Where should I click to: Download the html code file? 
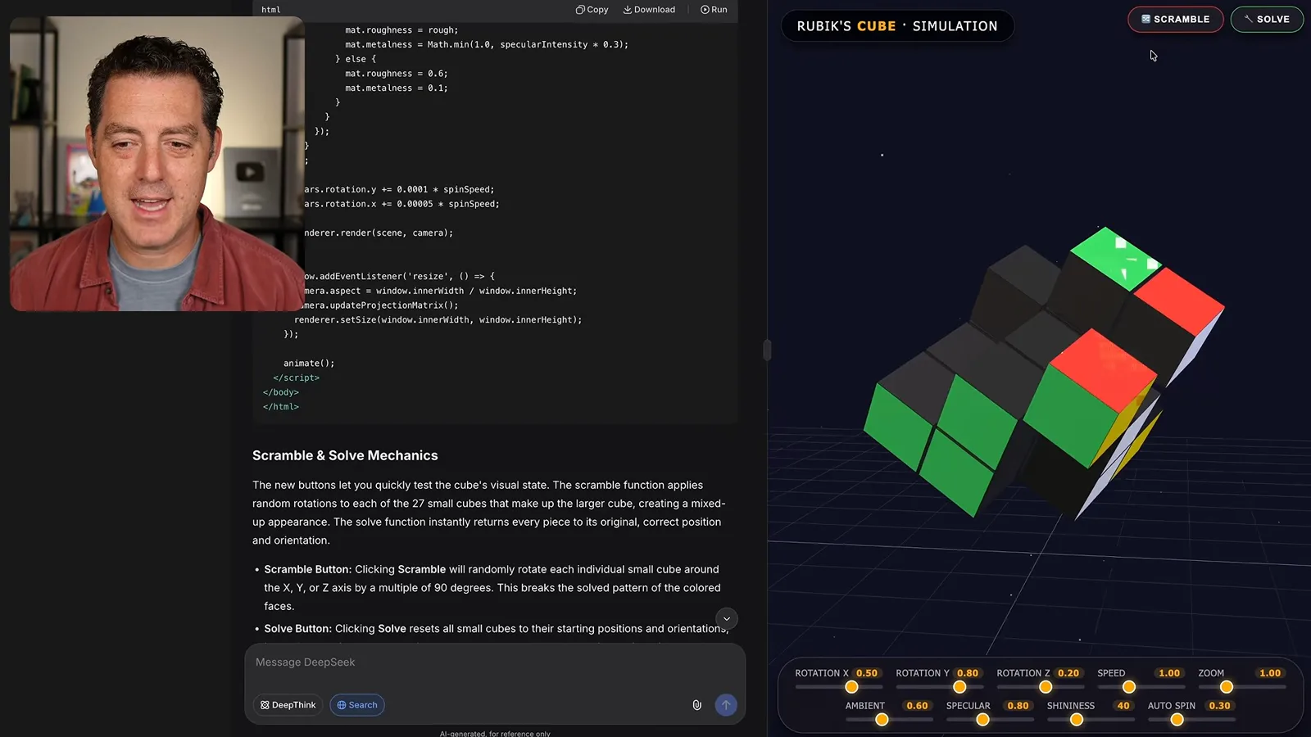click(x=649, y=10)
